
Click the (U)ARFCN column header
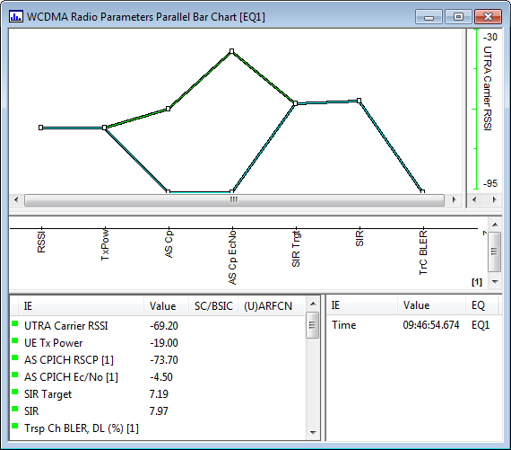coord(268,306)
